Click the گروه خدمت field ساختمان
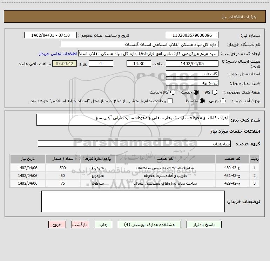The width and height of the screenshot is (270, 261). click(134, 144)
